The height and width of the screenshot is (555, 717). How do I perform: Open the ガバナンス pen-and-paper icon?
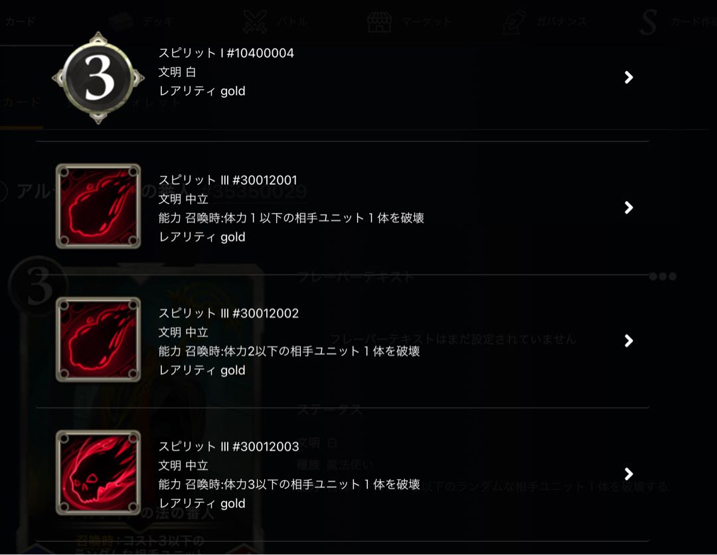point(515,21)
